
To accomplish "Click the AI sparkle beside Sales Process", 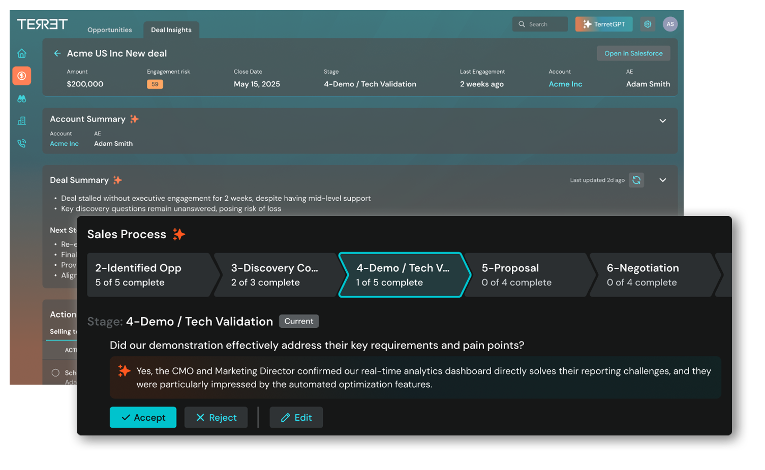I will 178,234.
